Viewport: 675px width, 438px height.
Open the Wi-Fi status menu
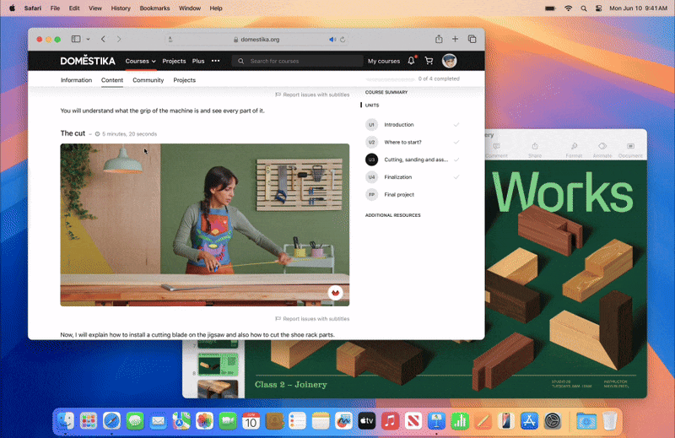[568, 8]
